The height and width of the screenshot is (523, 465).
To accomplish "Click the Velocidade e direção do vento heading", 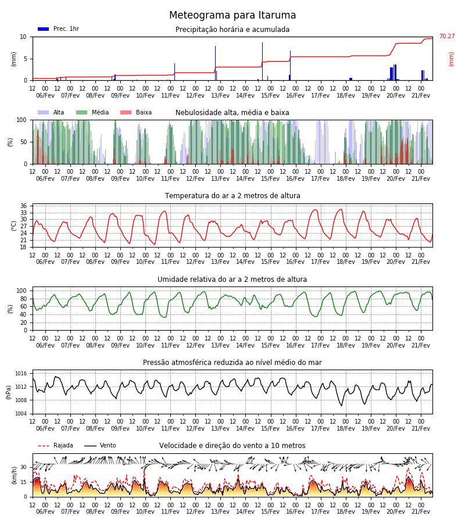I will [x=233, y=446].
